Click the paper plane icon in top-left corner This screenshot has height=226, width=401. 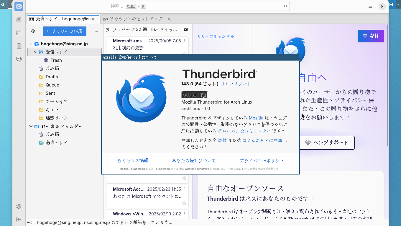pyautogui.click(x=3, y=4)
